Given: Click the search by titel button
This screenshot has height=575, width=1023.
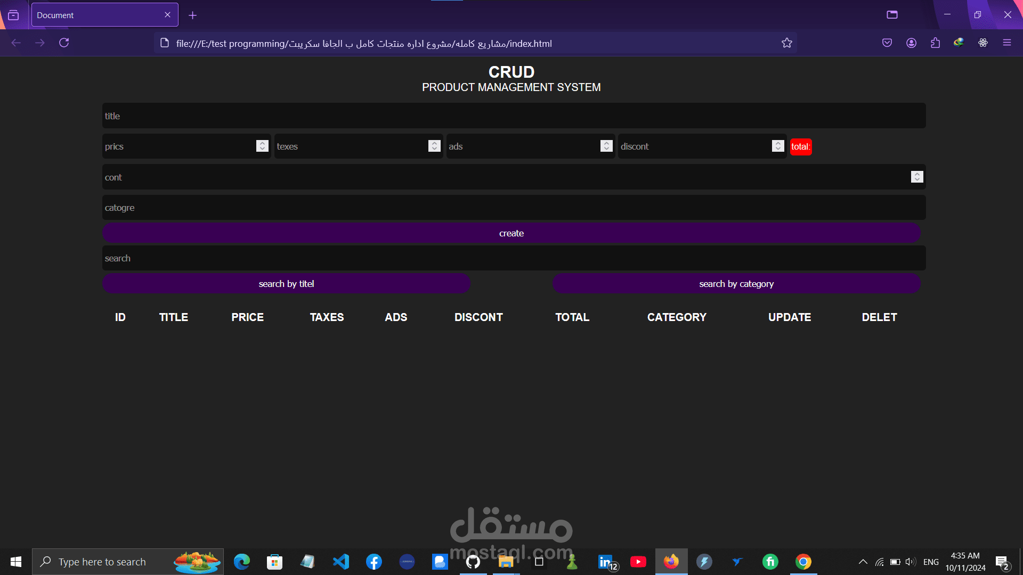Looking at the screenshot, I should pos(286,284).
